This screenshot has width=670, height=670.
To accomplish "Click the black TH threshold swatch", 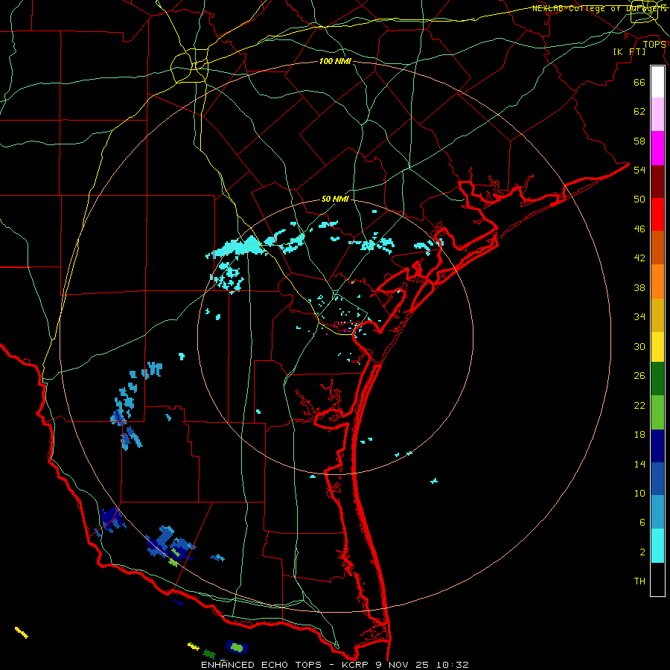I will pyautogui.click(x=657, y=579).
